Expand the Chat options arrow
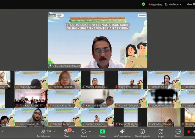Screen dimensions: 195x139 [x=74, y=131]
